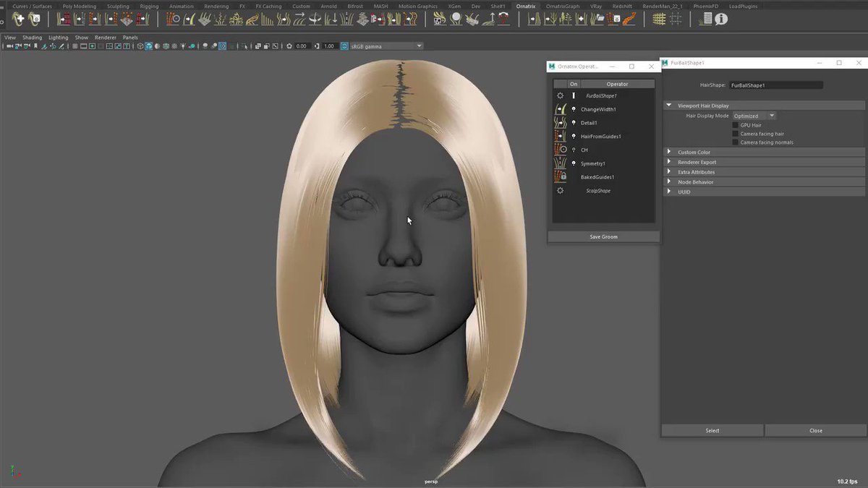This screenshot has width=868, height=488.
Task: Click the ChangeWidth1 operator icon in the stack
Action: [x=560, y=109]
